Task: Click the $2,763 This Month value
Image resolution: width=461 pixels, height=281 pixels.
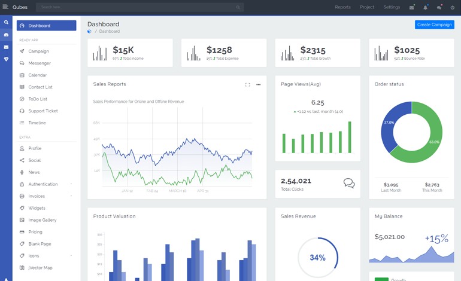Action: tap(432, 185)
